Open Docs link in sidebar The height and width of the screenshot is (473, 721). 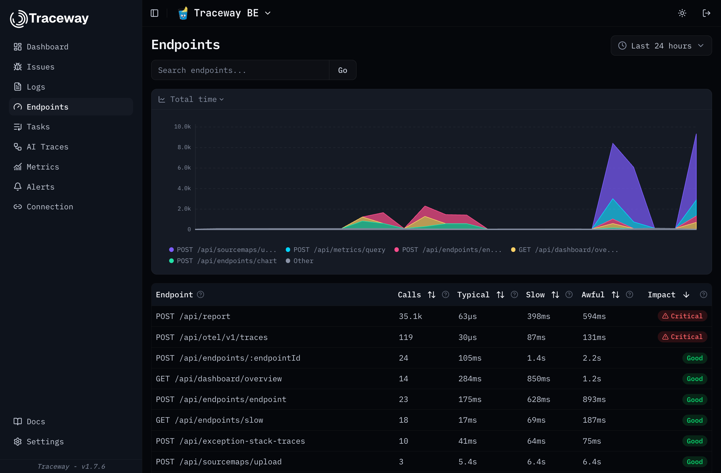coord(71,421)
